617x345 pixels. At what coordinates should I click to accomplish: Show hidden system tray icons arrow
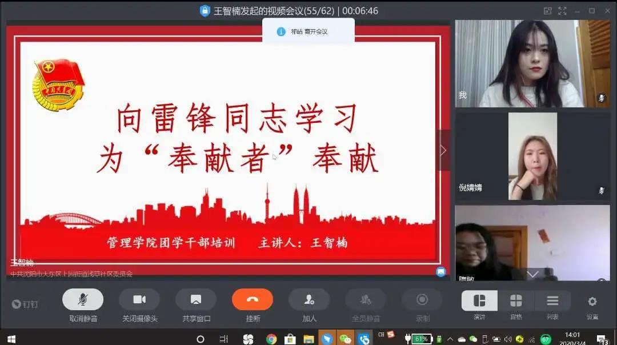click(x=449, y=339)
